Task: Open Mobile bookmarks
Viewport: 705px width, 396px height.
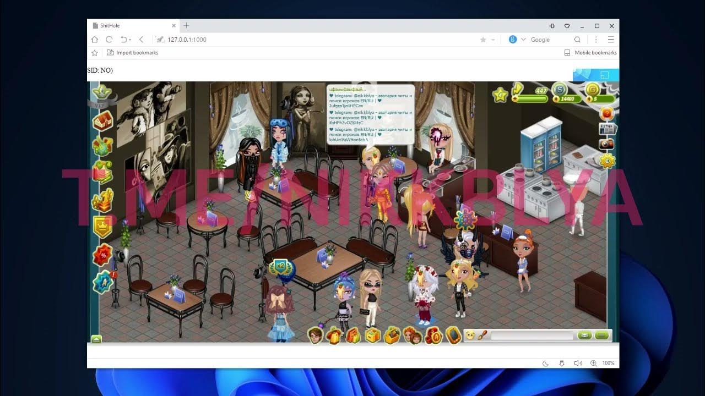Action: coord(590,53)
